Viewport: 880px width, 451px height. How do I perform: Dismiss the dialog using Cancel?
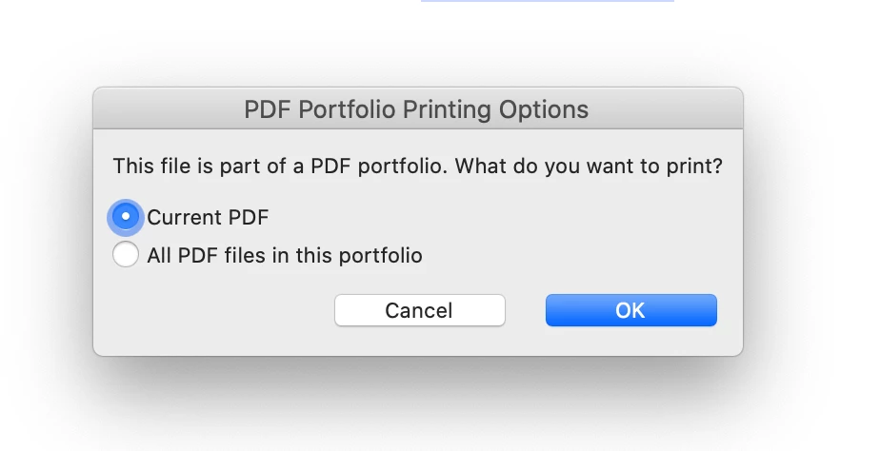click(x=419, y=310)
